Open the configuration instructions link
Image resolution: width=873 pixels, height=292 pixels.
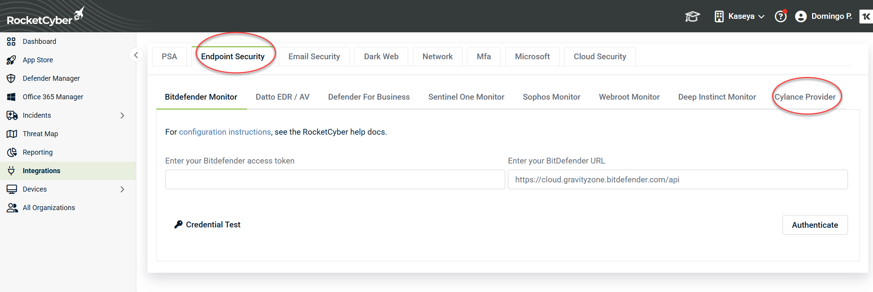(225, 132)
